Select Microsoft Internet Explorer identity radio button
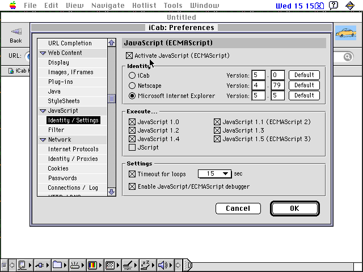363x272 pixels. pos(132,96)
